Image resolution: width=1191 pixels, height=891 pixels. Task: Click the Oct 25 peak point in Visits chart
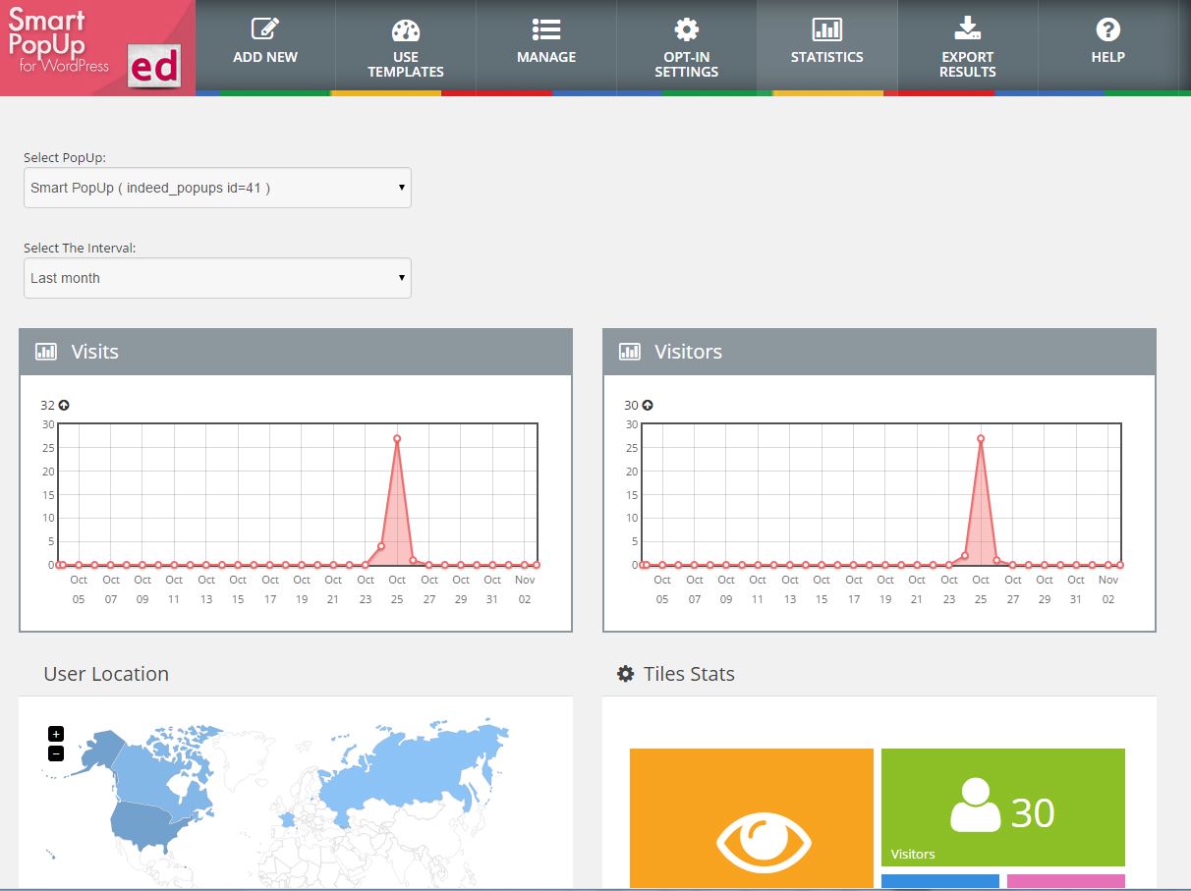(397, 439)
